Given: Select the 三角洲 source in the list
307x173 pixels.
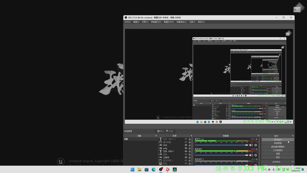Looking at the screenshot, I should pyautogui.click(x=167, y=158).
